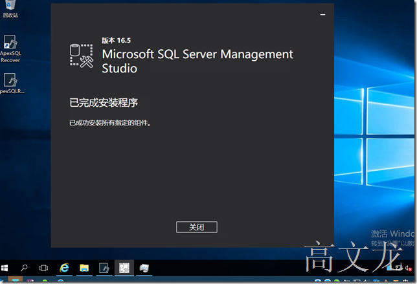417x284 pixels.
Task: Click the 已完成安装程序 heading text
Action: click(x=104, y=103)
